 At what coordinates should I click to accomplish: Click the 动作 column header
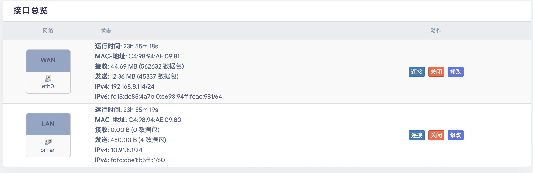tap(436, 31)
